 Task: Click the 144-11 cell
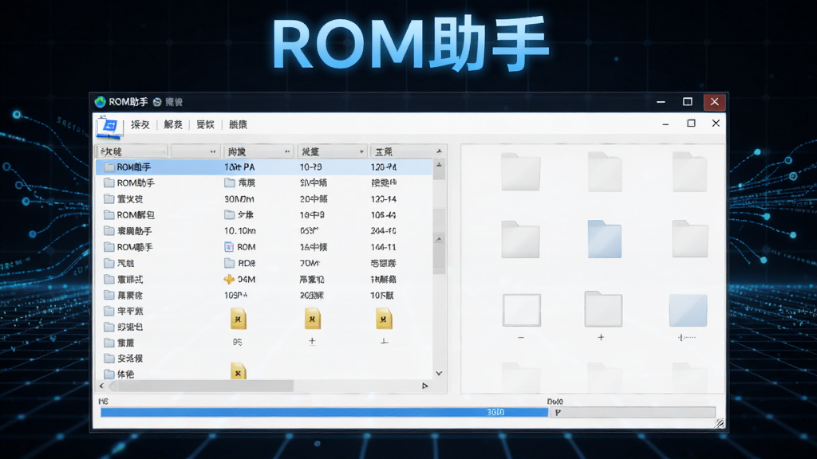coord(384,247)
